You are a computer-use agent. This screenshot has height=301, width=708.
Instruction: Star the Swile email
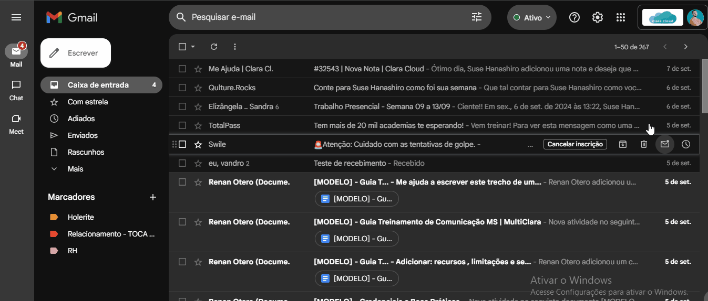pos(198,144)
